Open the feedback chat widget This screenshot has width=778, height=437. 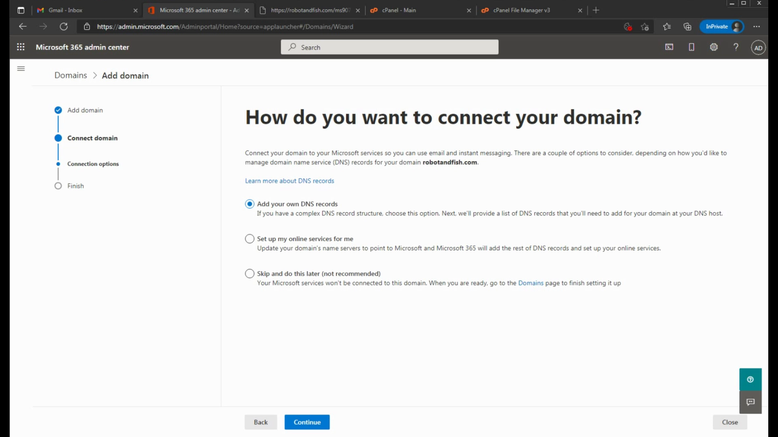750,402
